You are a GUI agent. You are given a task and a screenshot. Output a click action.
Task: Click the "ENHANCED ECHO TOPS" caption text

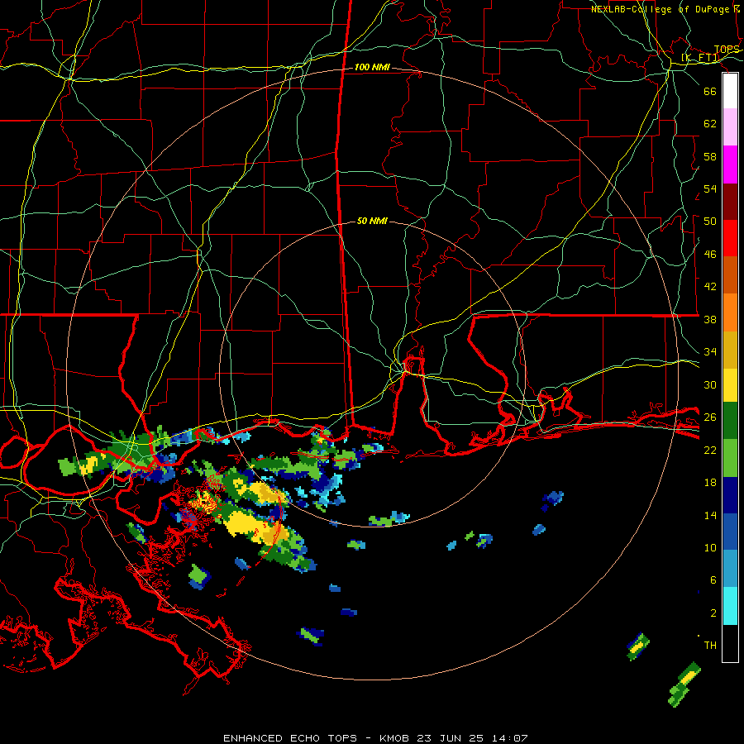point(290,738)
